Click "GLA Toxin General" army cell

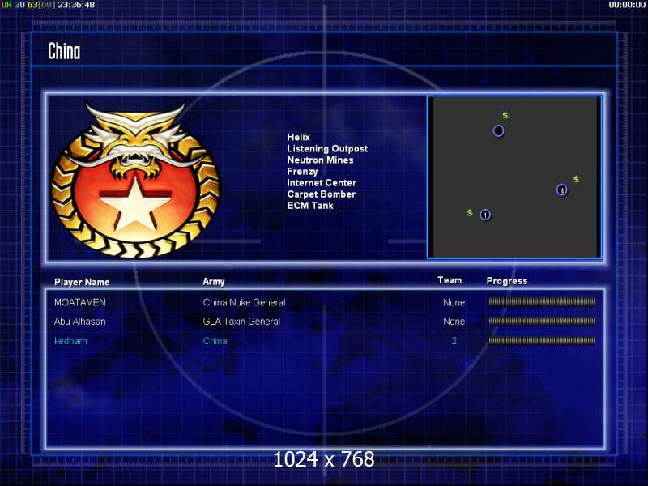(241, 322)
